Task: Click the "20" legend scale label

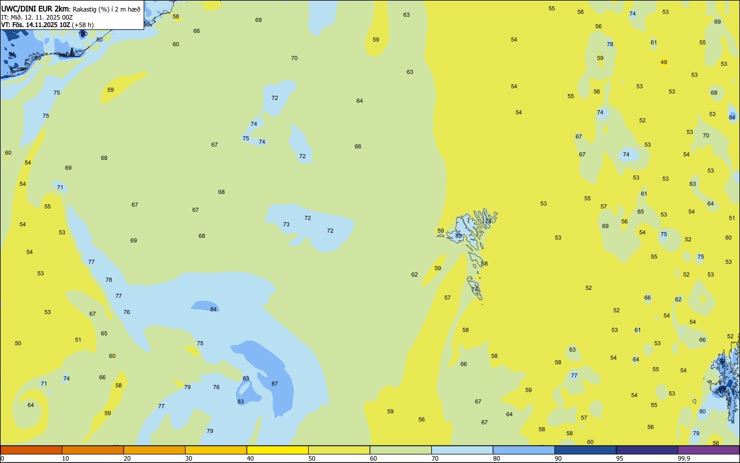Action: click(127, 458)
